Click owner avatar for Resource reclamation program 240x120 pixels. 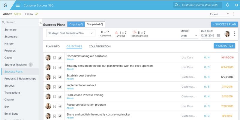coord(48,106)
